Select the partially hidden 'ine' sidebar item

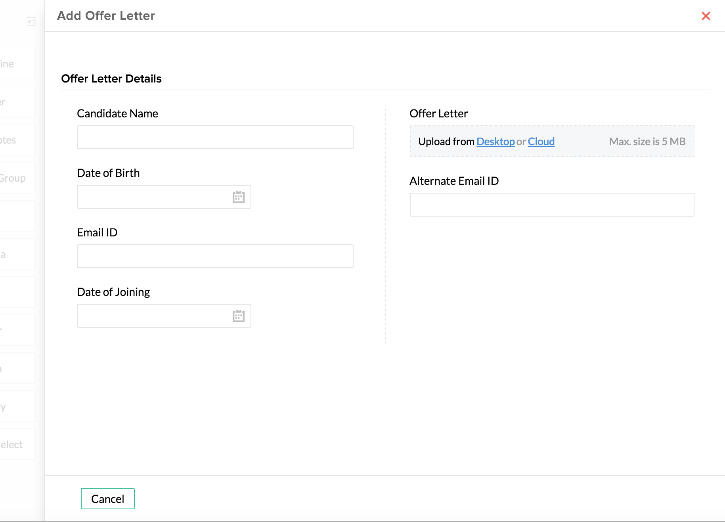click(x=8, y=64)
